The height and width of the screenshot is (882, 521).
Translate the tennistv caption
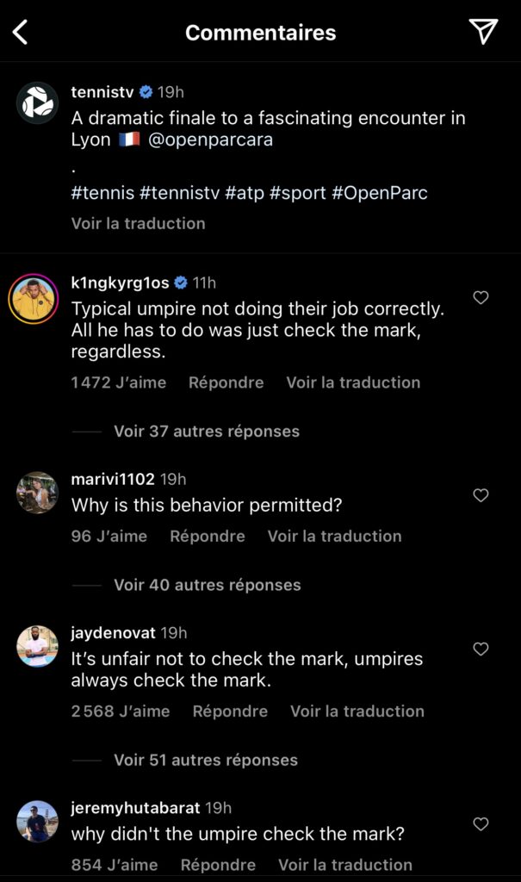(138, 223)
